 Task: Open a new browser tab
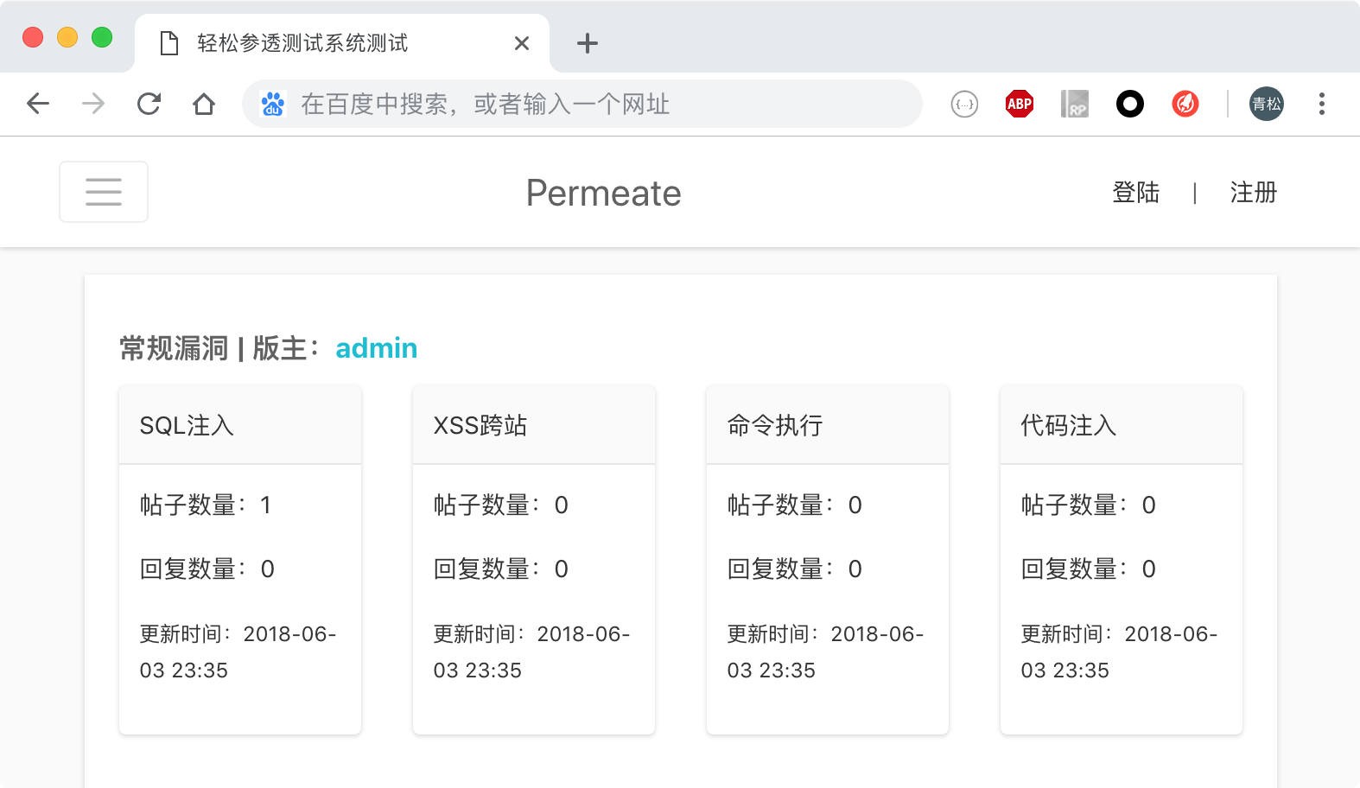(x=588, y=43)
